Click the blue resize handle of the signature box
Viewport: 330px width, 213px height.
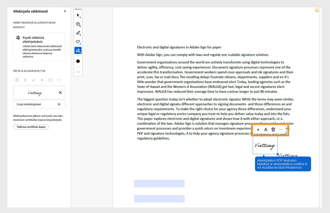click(278, 154)
